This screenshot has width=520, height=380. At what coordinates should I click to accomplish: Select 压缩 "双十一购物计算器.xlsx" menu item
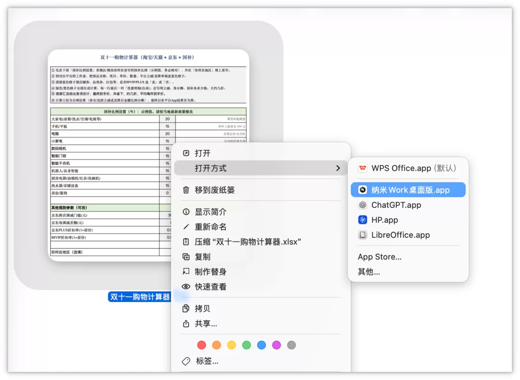tap(260, 241)
